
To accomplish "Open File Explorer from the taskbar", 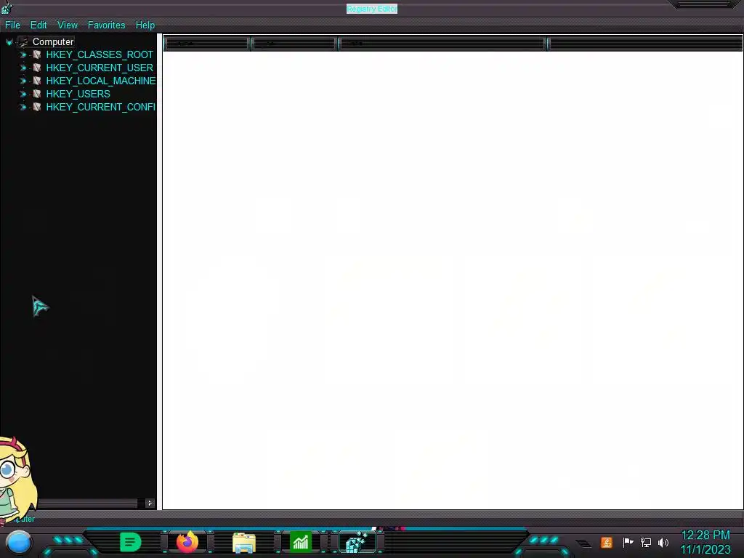I will (244, 542).
